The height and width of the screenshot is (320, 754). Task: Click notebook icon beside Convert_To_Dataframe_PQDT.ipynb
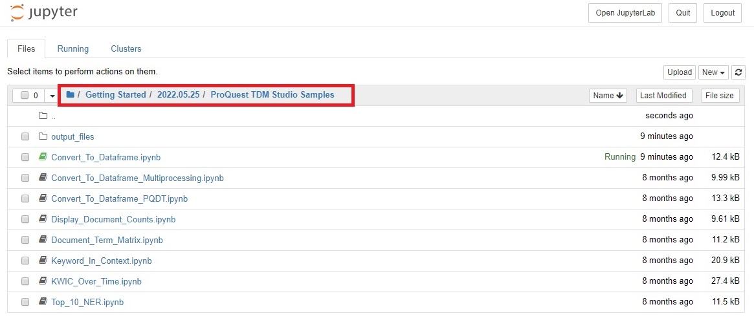[x=43, y=198]
